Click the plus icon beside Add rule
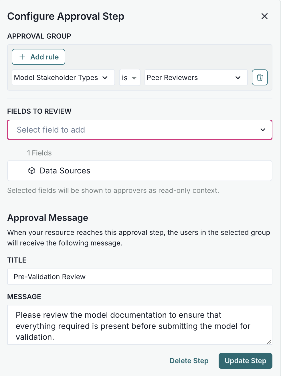The height and width of the screenshot is (376, 281). 22,57
